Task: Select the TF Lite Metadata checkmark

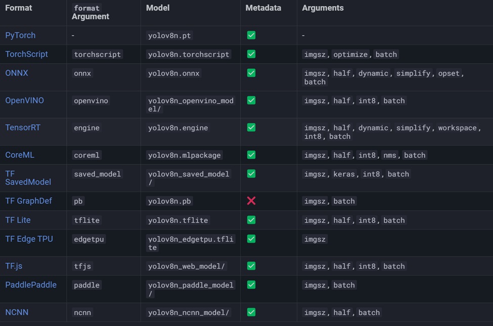Action: [251, 220]
